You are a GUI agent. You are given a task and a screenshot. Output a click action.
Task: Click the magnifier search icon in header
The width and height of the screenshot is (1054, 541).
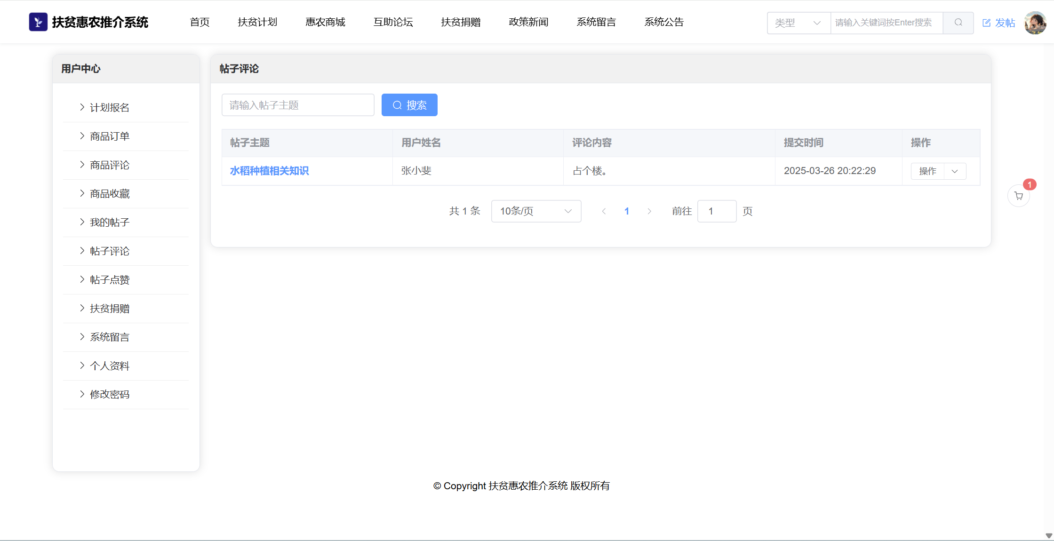tap(958, 23)
